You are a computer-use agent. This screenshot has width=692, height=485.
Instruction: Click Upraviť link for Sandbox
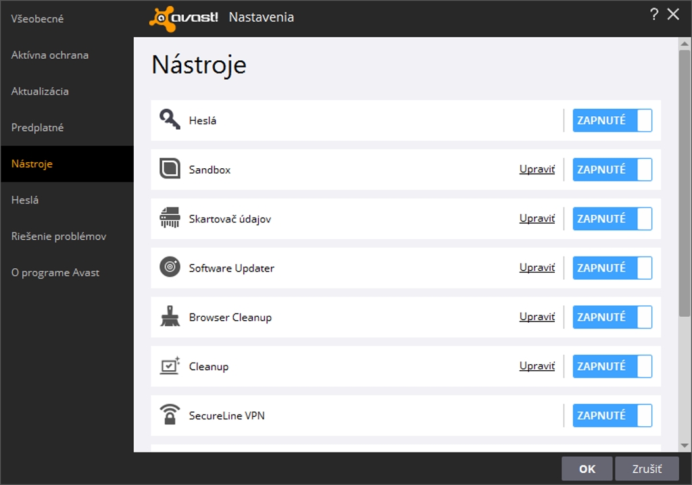coord(537,170)
